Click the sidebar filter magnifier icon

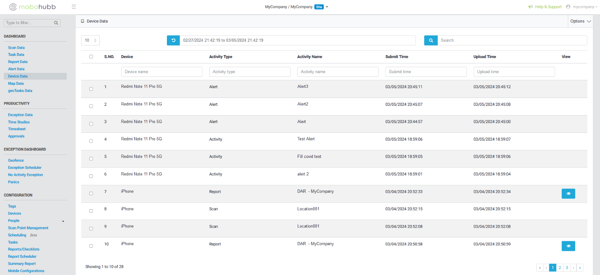(56, 23)
